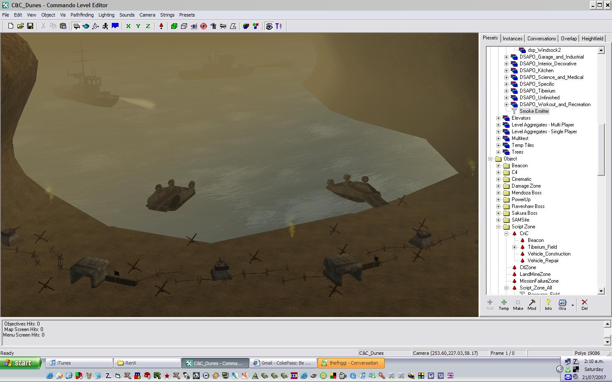612x382 pixels.
Task: Click the Info question mark icon
Action: point(548,304)
